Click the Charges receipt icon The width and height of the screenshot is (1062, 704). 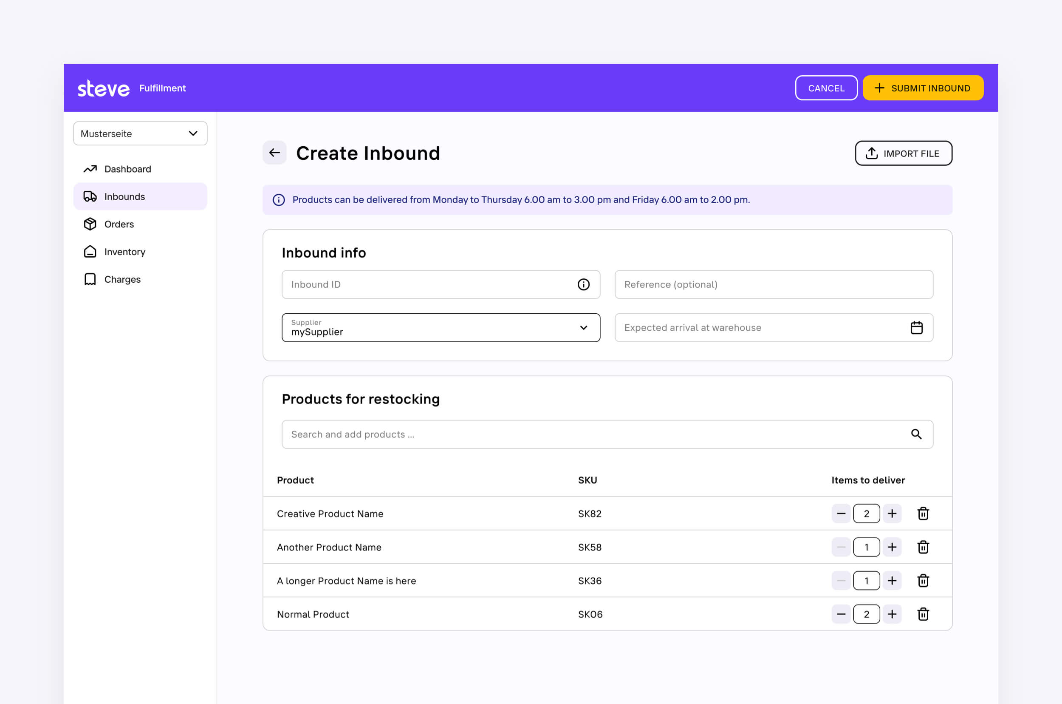click(x=90, y=279)
